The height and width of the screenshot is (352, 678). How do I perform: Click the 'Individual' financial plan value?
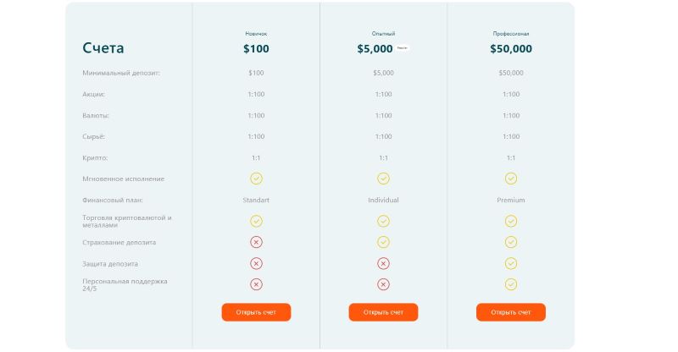click(383, 201)
